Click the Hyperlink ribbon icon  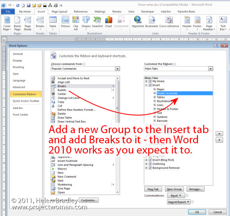coord(138,22)
